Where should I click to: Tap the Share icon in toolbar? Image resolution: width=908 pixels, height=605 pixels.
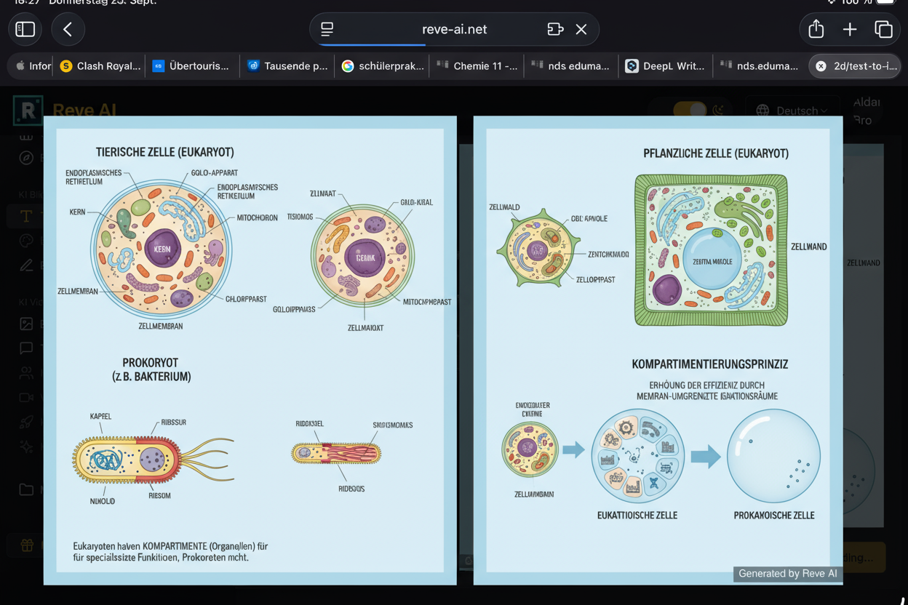[816, 29]
